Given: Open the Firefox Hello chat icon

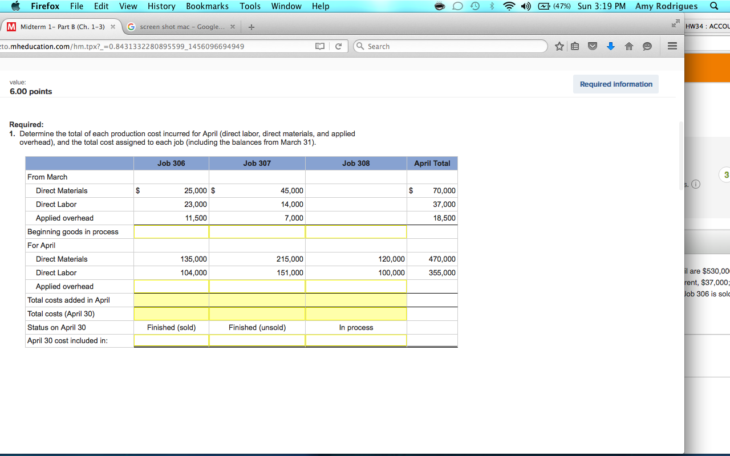Looking at the screenshot, I should click(x=647, y=46).
